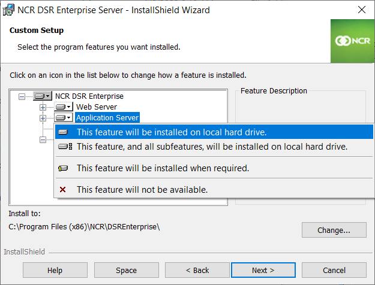Image resolution: width=375 pixels, height=285 pixels.
Task: Expand the Application Server tree node
Action: [43, 118]
